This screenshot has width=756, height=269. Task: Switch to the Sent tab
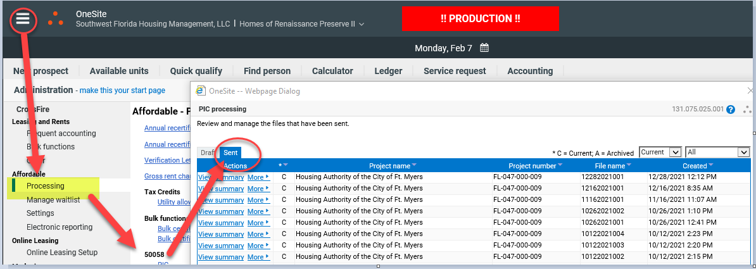point(230,153)
